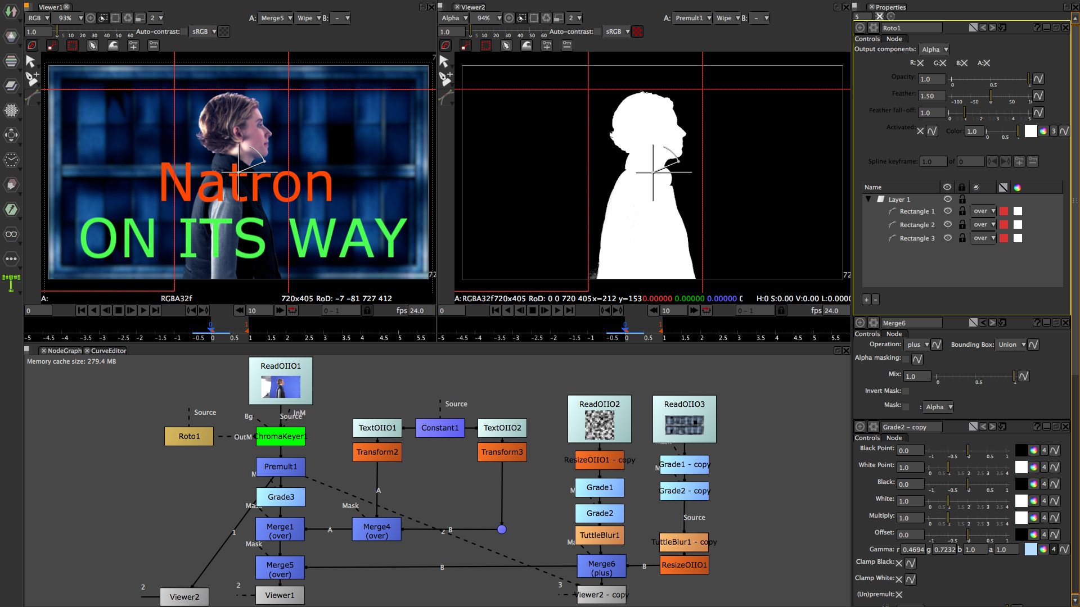
Task: Click the stop button on the Viewer1 timeline
Action: (x=118, y=310)
